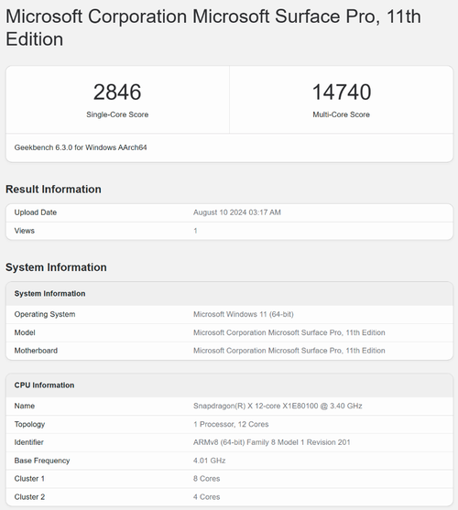Select the Snapdragon X1E80100 CPU name value
The image size is (458, 510).
pos(278,406)
